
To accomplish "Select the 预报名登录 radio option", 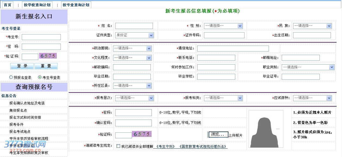I will 11,77.
